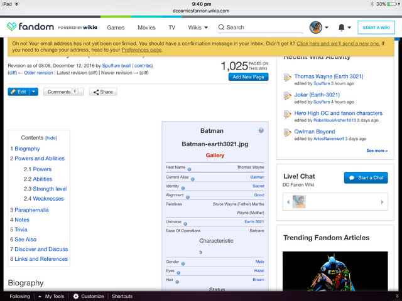Jump to Biography section
402x301 pixels.
click(27, 149)
